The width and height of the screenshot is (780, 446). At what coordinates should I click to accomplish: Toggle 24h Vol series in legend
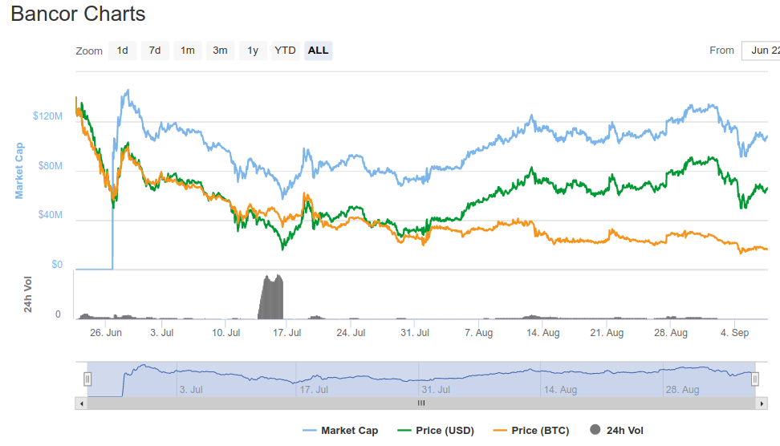[x=616, y=431]
